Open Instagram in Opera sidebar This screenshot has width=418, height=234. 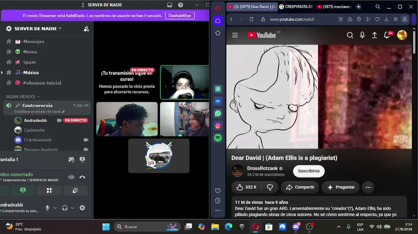click(x=218, y=125)
